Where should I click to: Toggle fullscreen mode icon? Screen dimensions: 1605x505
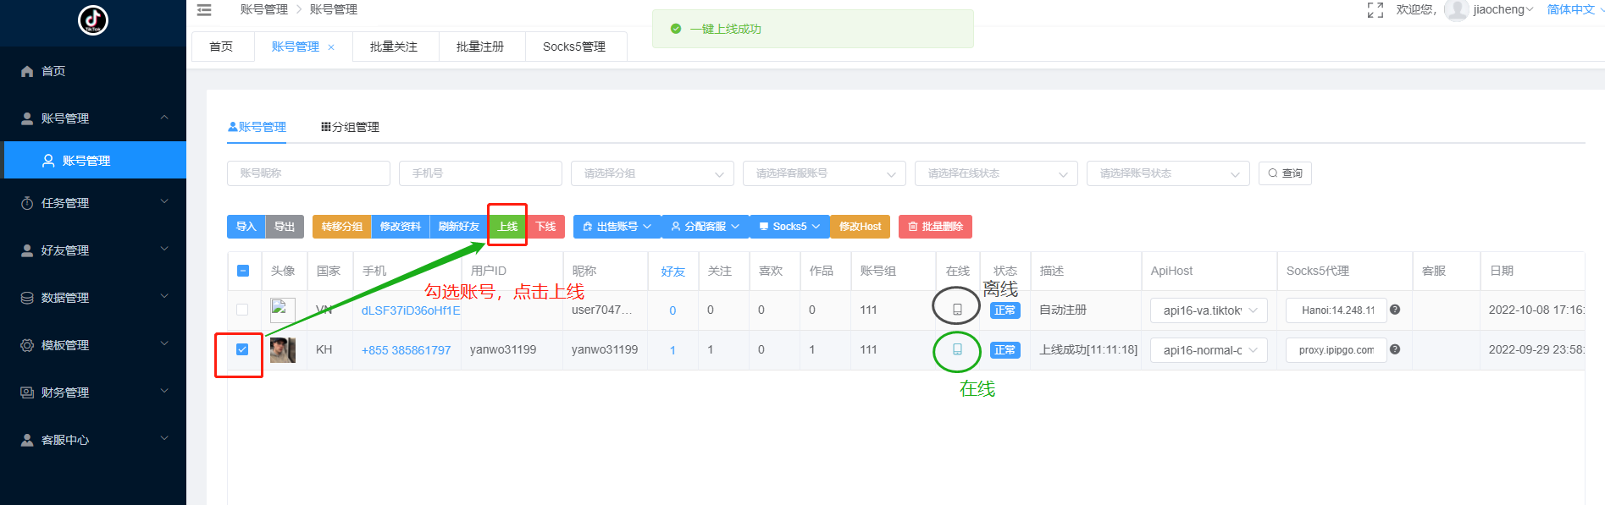pyautogui.click(x=1375, y=10)
